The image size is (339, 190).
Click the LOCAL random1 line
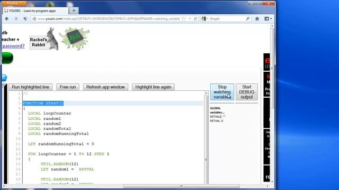click(44, 118)
